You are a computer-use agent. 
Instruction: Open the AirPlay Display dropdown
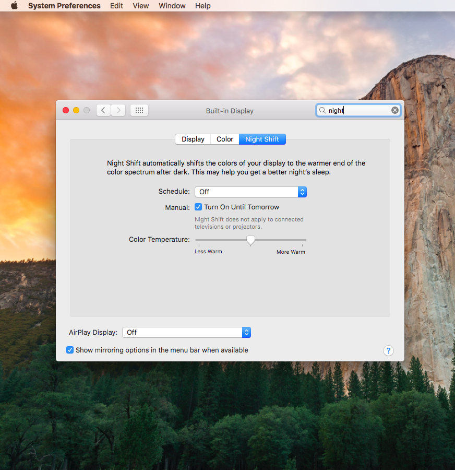186,333
